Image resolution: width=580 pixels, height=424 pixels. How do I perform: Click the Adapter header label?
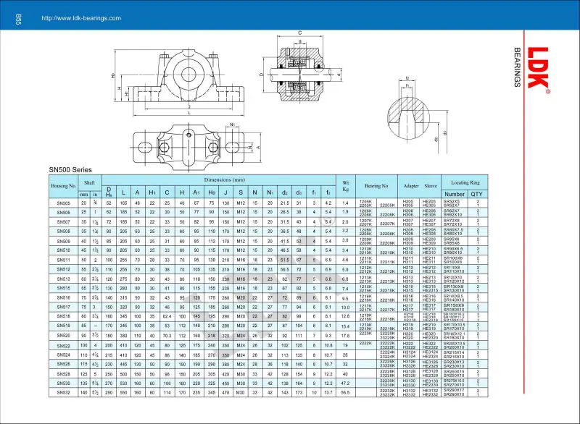(x=411, y=186)
